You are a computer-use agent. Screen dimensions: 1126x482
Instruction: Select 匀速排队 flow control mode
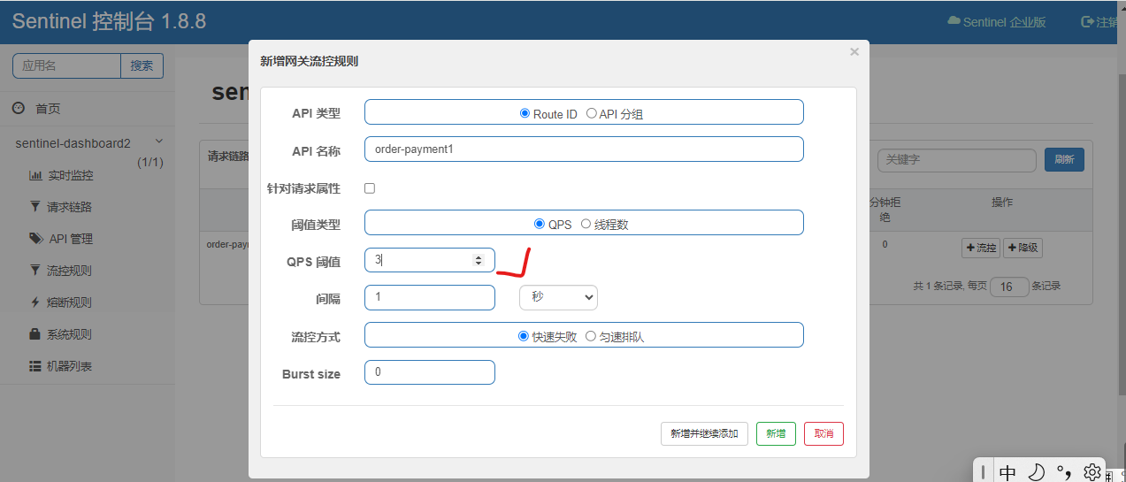(591, 336)
